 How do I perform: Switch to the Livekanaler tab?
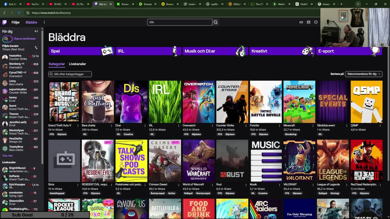(77, 64)
